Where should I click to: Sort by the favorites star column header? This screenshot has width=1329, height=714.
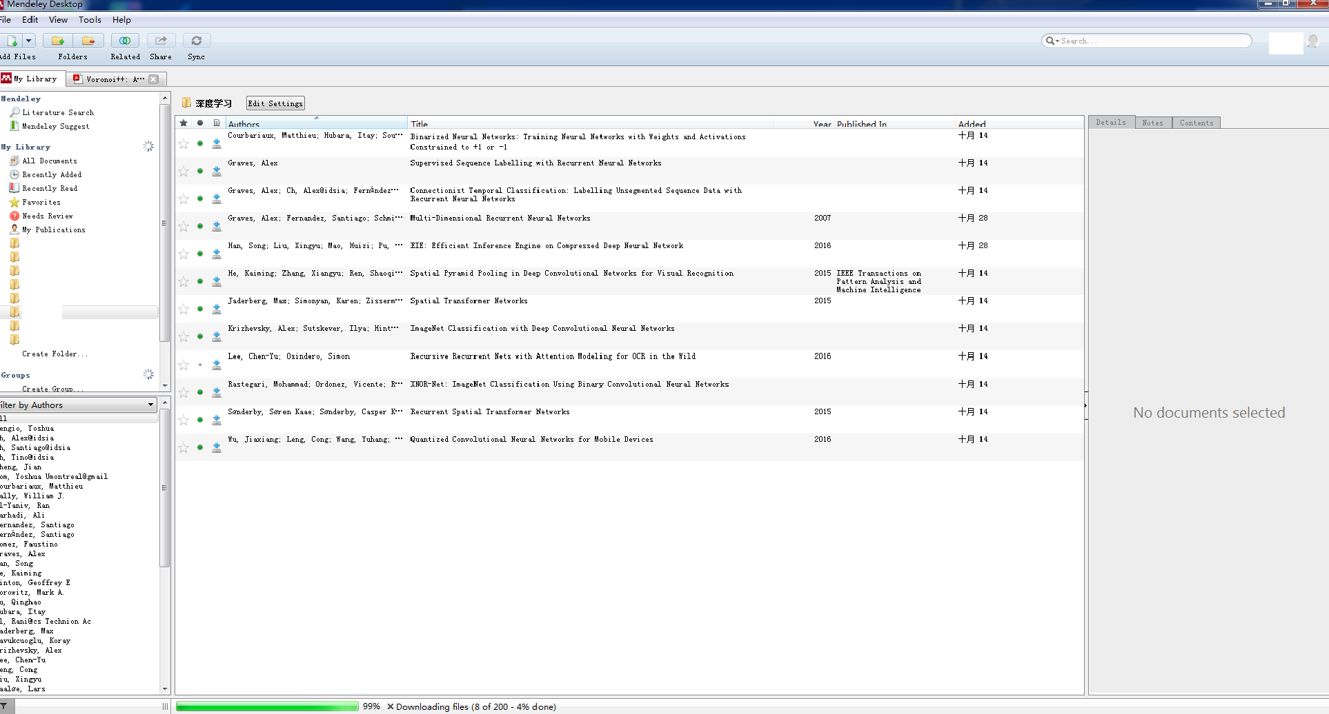click(184, 123)
